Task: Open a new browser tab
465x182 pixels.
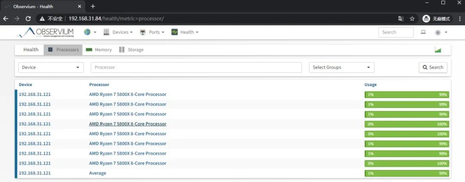Action: point(93,6)
